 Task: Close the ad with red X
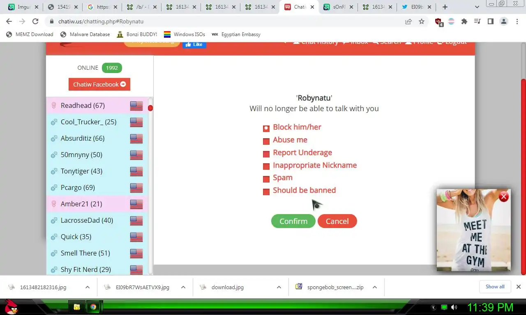[x=503, y=197]
